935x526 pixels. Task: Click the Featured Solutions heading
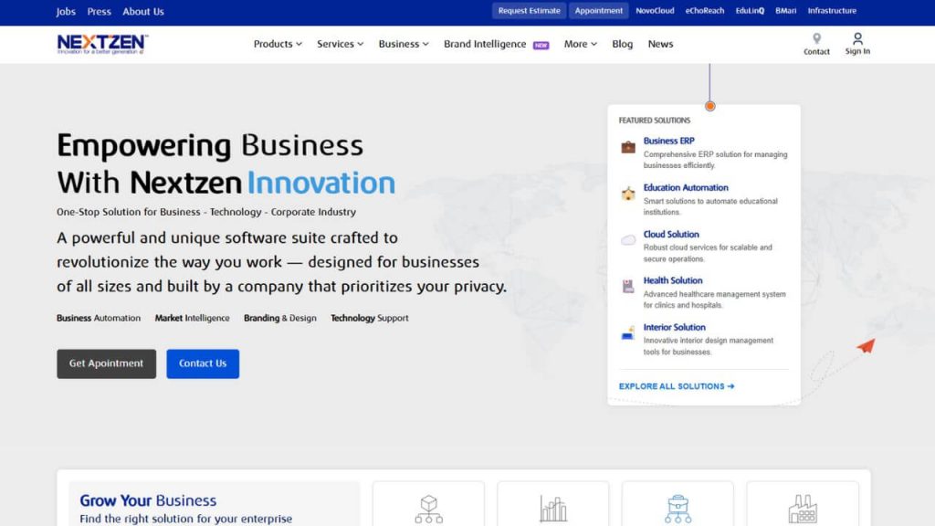point(654,121)
